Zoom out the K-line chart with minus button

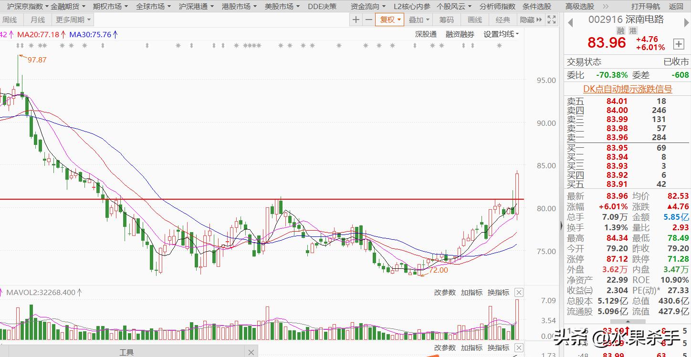coord(368,20)
